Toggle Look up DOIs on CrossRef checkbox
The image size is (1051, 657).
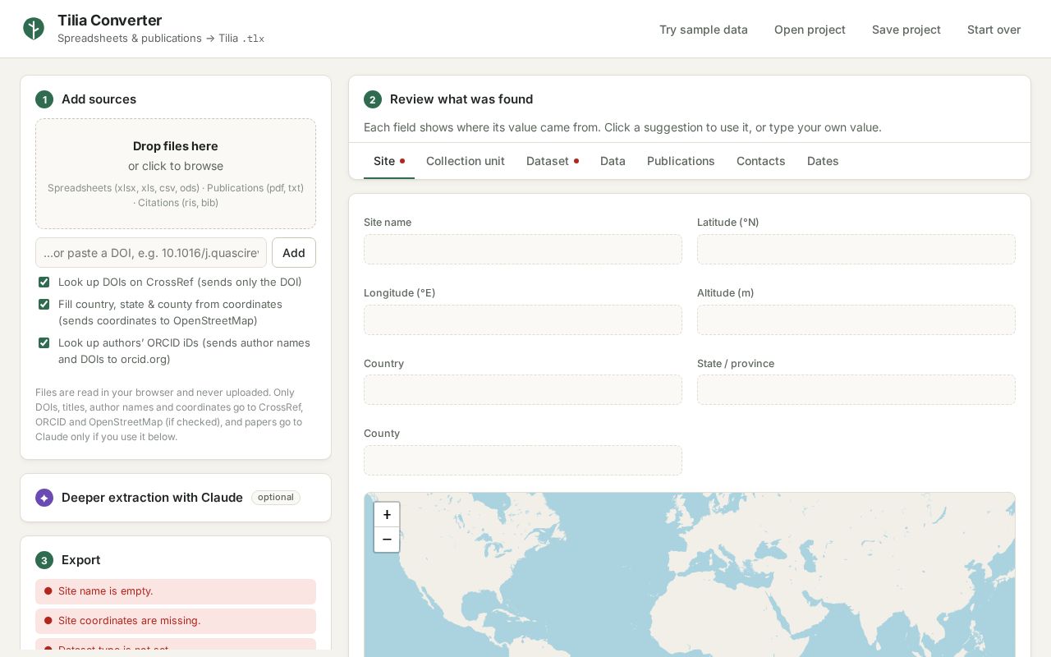44,283
